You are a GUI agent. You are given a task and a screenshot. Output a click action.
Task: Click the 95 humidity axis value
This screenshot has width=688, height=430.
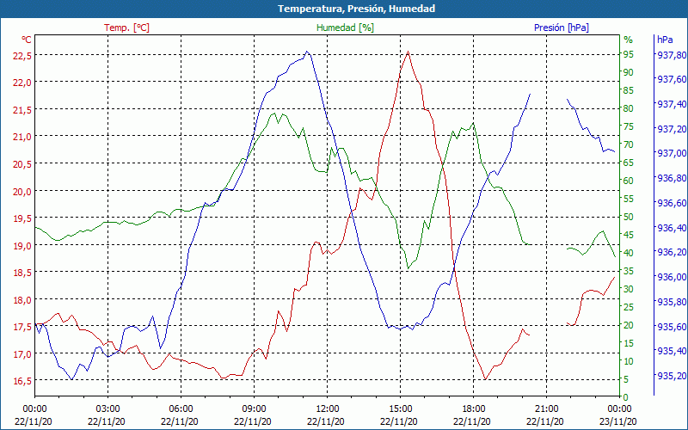point(629,54)
